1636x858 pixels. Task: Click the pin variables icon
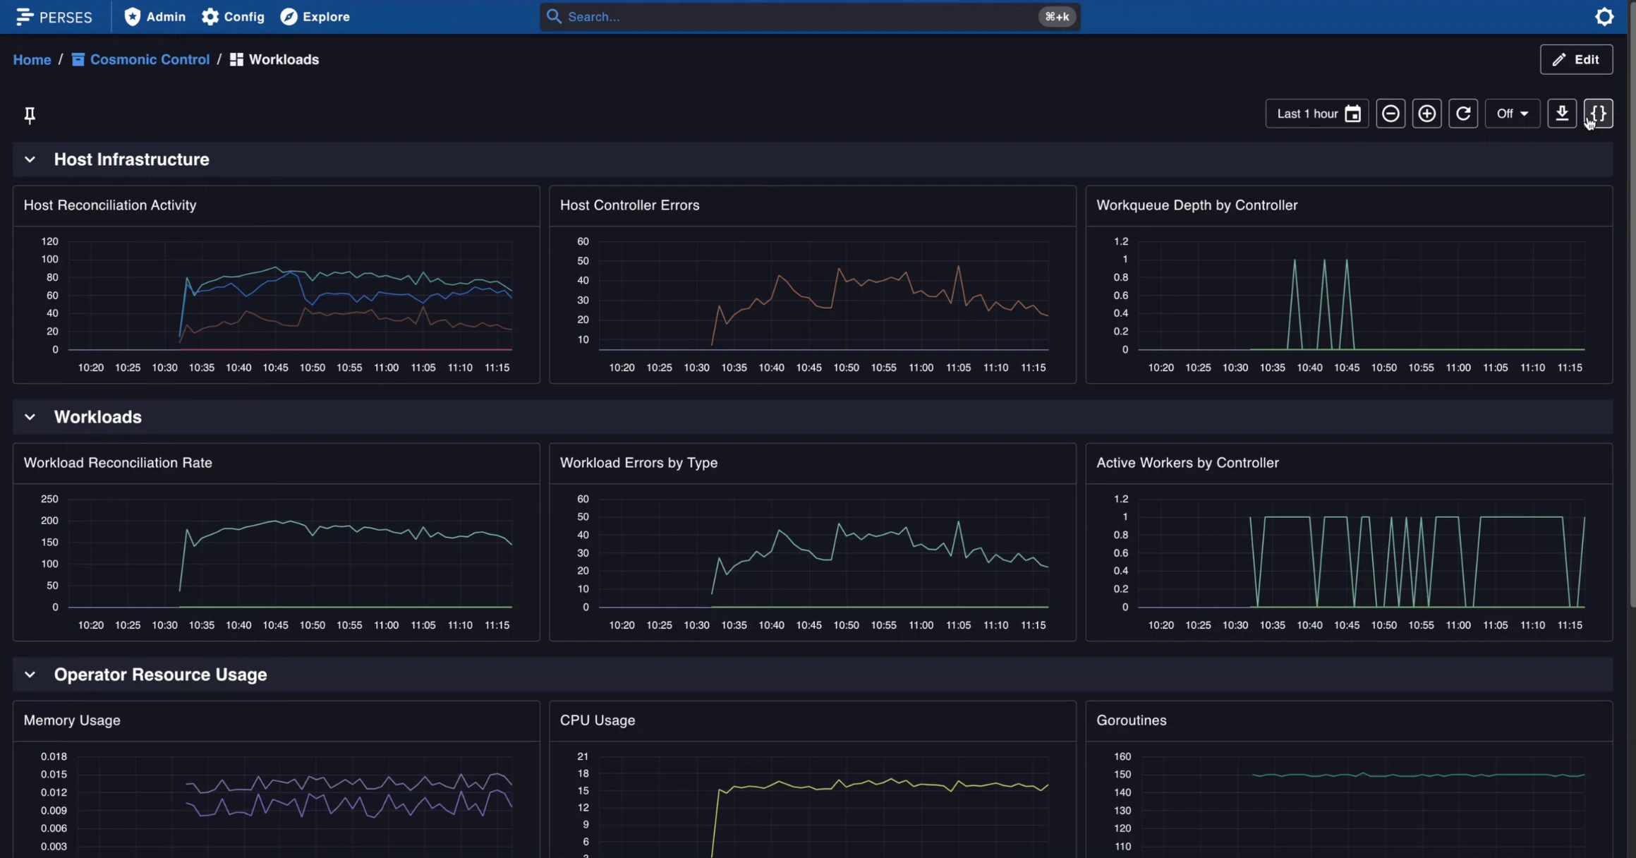pyautogui.click(x=30, y=115)
